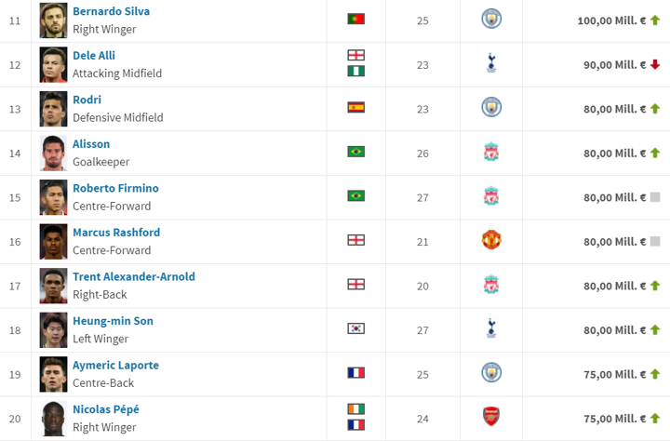Click grey unchanged marker in Roberto Firmino row
This screenshot has width=670, height=441.
coord(655,197)
